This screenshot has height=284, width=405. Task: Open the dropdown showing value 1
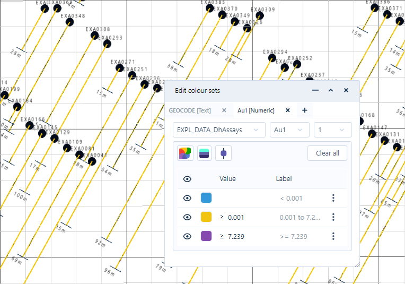pyautogui.click(x=333, y=130)
